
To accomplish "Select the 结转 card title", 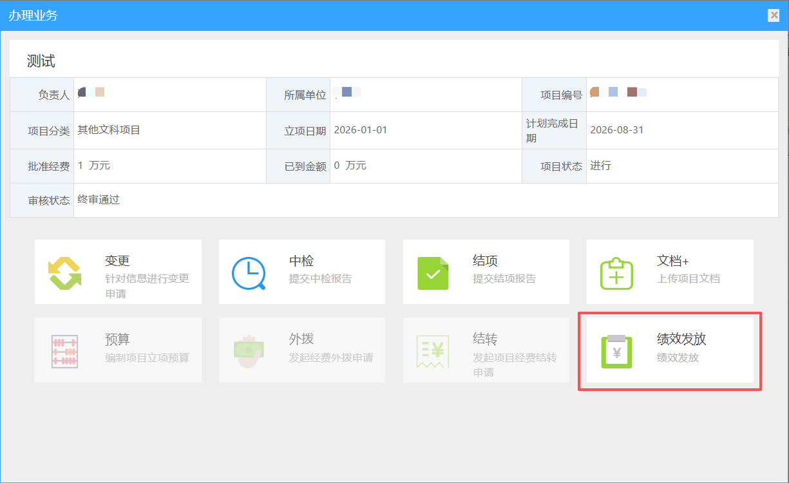I will 485,339.
